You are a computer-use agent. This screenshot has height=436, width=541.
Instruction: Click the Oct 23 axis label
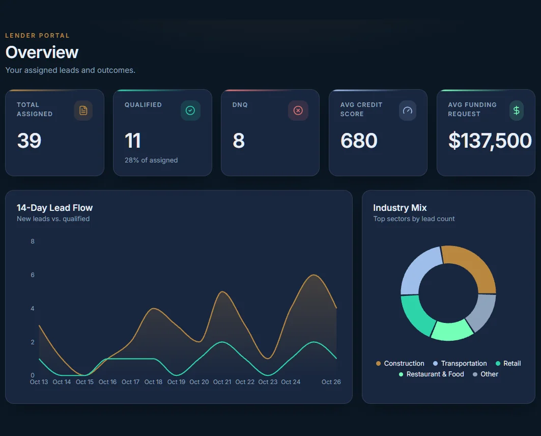[x=268, y=382]
